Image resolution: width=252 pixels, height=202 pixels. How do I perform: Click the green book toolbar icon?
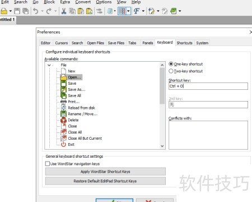pos(174,11)
